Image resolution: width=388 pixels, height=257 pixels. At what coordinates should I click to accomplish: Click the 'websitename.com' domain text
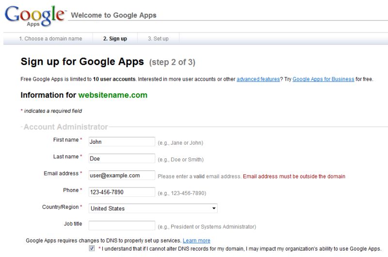coord(113,95)
